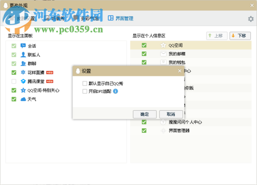Click the 默认显示自己QQ秀 label text
Image resolution: width=257 pixels, height=185 pixels.
click(106, 84)
